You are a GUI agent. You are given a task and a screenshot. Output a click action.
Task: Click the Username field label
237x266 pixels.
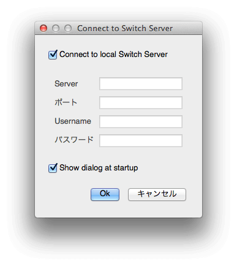click(73, 121)
